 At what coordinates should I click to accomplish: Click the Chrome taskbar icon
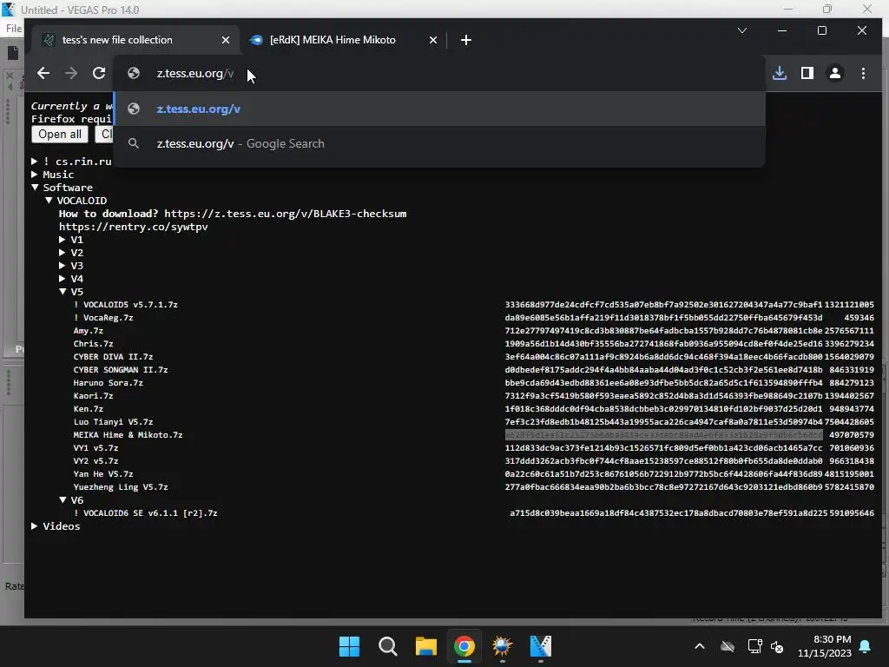pos(464,646)
